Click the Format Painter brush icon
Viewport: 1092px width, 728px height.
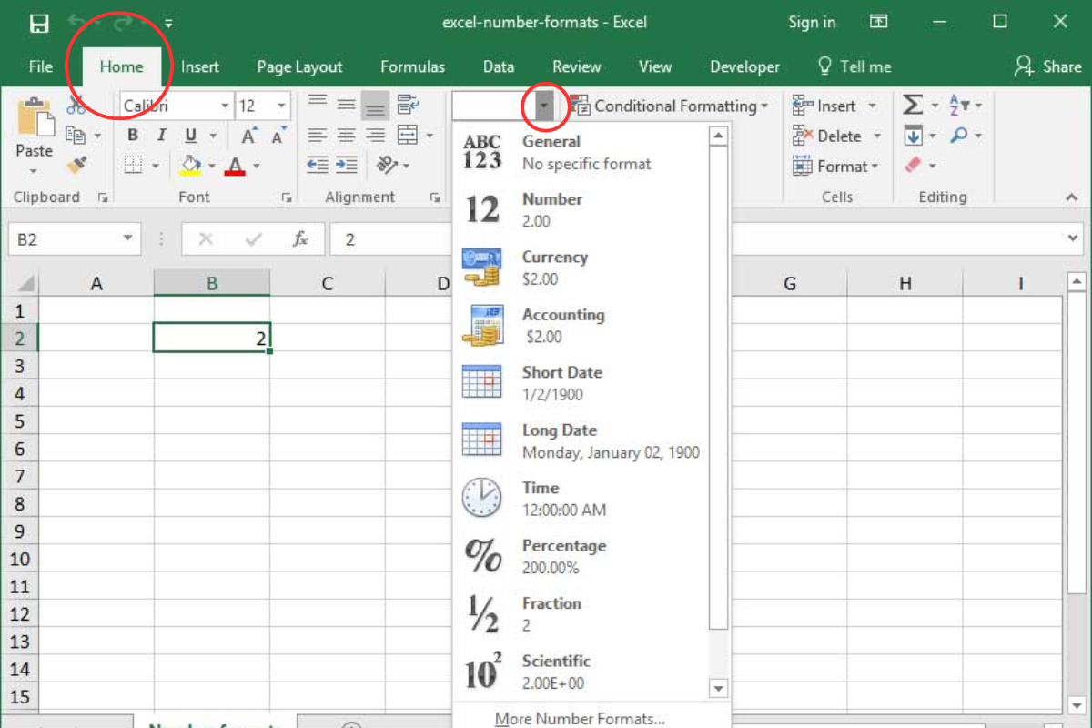point(76,166)
